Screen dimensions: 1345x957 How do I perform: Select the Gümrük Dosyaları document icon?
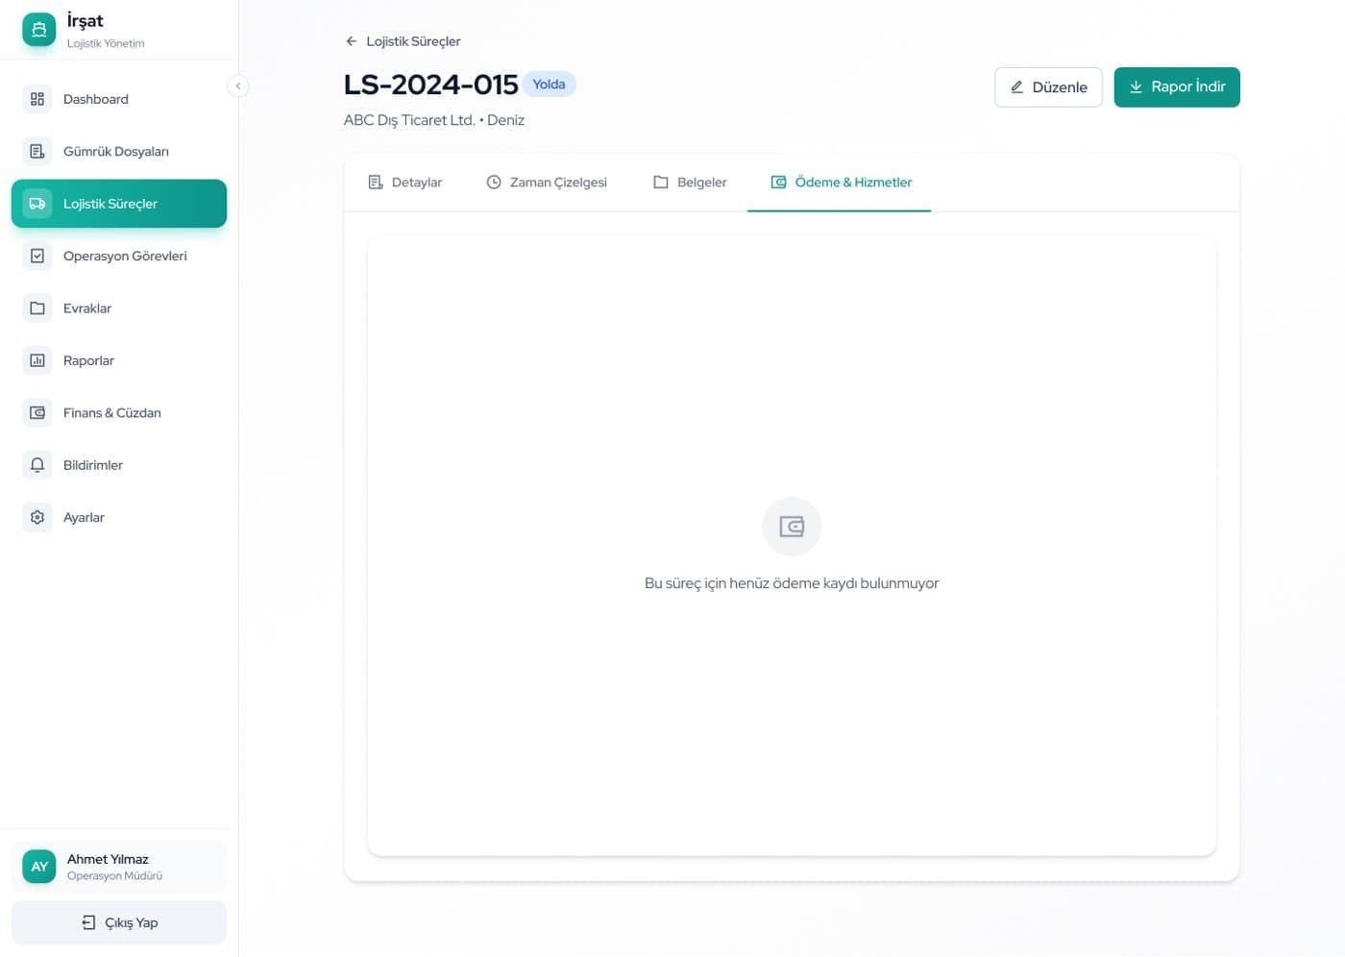[37, 151]
